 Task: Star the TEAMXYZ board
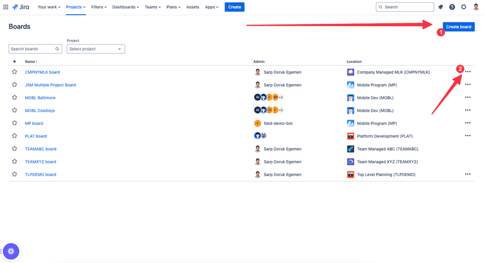tap(15, 161)
